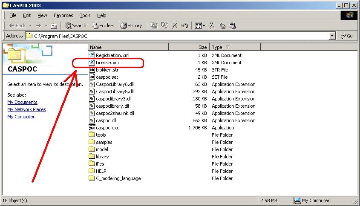This screenshot has width=360, height=206.
Task: Click the Back toolbar button
Action: pyautogui.click(x=17, y=26)
